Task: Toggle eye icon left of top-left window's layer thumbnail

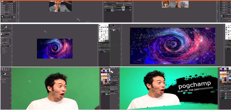Action: (x=105, y=10)
